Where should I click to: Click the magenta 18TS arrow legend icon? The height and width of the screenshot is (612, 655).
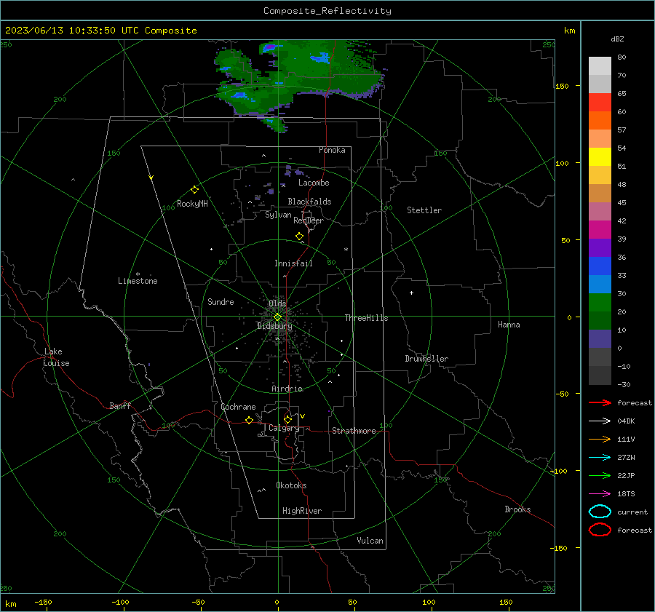click(x=600, y=494)
